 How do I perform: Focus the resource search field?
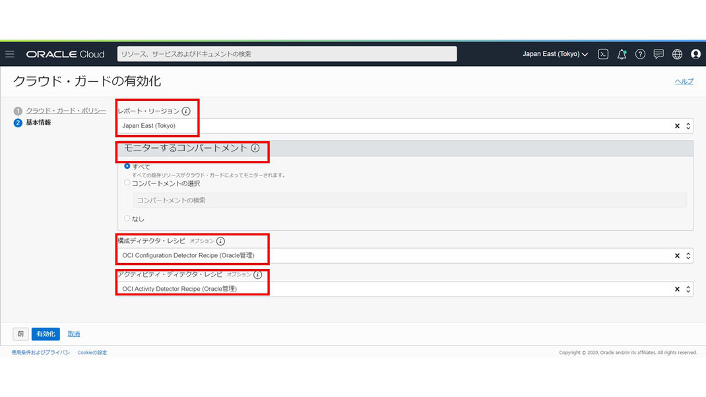click(287, 54)
